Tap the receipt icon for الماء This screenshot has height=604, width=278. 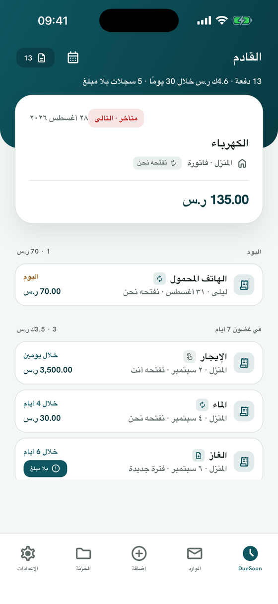[244, 411]
